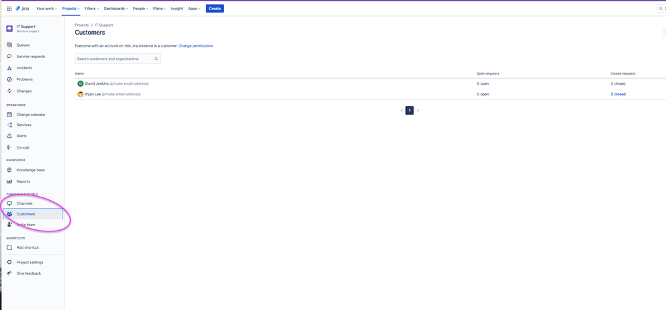Image resolution: width=666 pixels, height=310 pixels.
Task: Open the Projects breadcrumb link
Action: 81,25
